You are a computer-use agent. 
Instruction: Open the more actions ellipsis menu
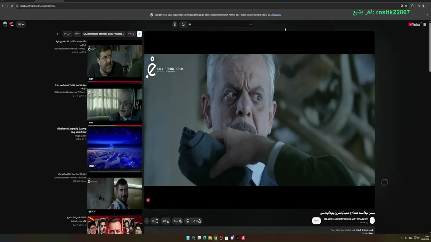(x=147, y=221)
